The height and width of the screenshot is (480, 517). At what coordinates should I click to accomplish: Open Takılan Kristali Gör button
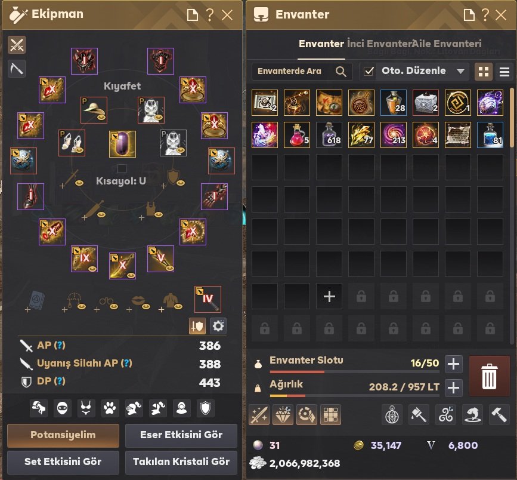pos(181,461)
